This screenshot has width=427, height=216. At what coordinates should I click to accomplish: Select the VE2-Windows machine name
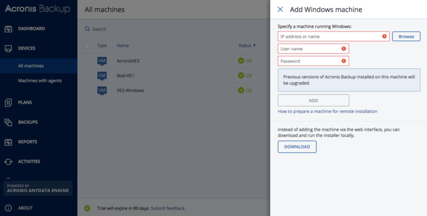click(131, 91)
